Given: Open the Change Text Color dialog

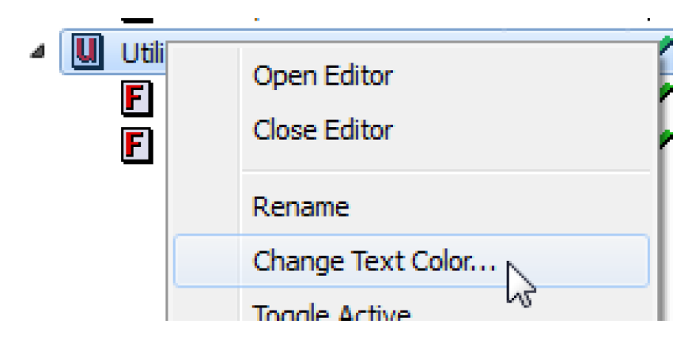Looking at the screenshot, I should (x=374, y=261).
